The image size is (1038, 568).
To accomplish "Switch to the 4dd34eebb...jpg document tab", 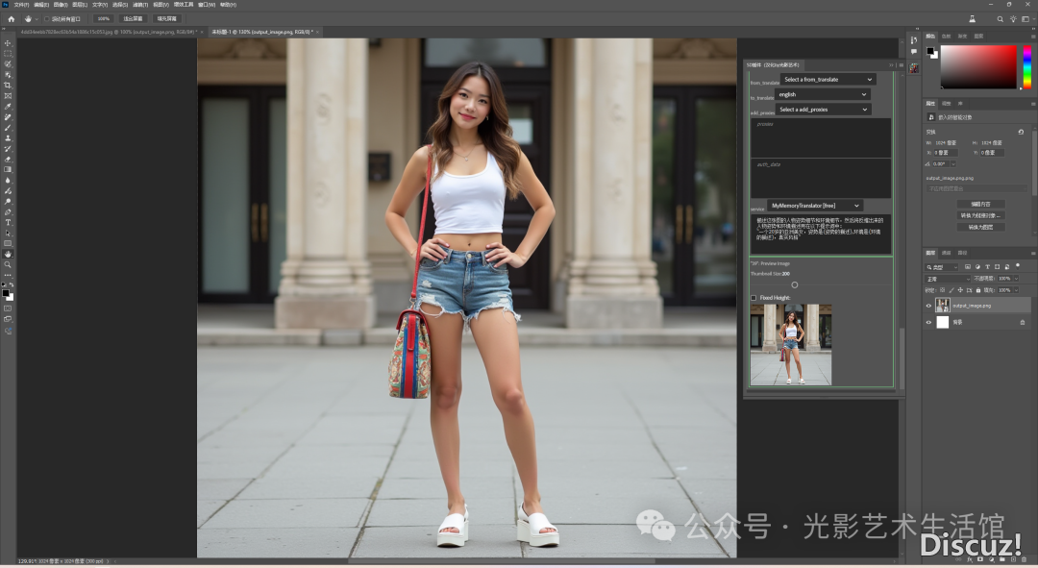I will tap(110, 32).
